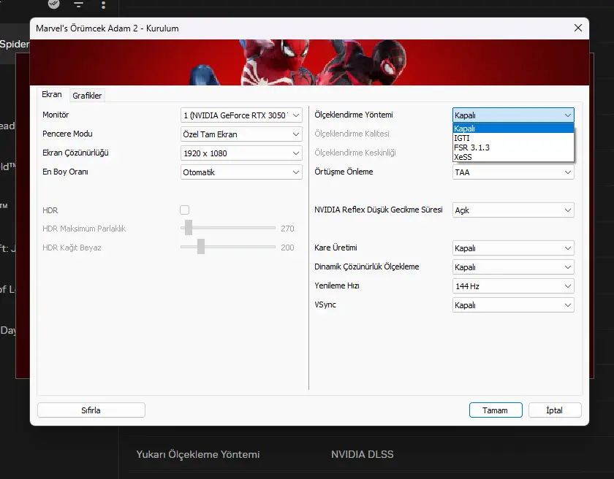Screen dimensions: 614x479
Task: Select FSR 3.1.3 from the list
Action: 513,147
